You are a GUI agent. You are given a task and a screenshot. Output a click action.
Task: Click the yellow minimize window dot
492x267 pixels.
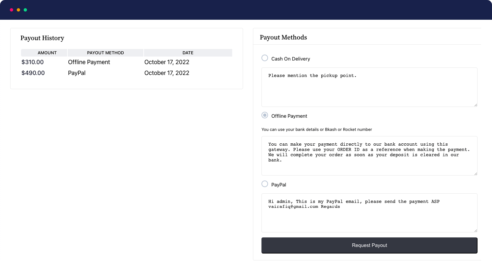coord(18,10)
